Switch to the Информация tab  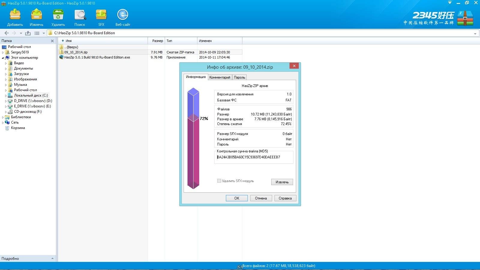pos(196,77)
